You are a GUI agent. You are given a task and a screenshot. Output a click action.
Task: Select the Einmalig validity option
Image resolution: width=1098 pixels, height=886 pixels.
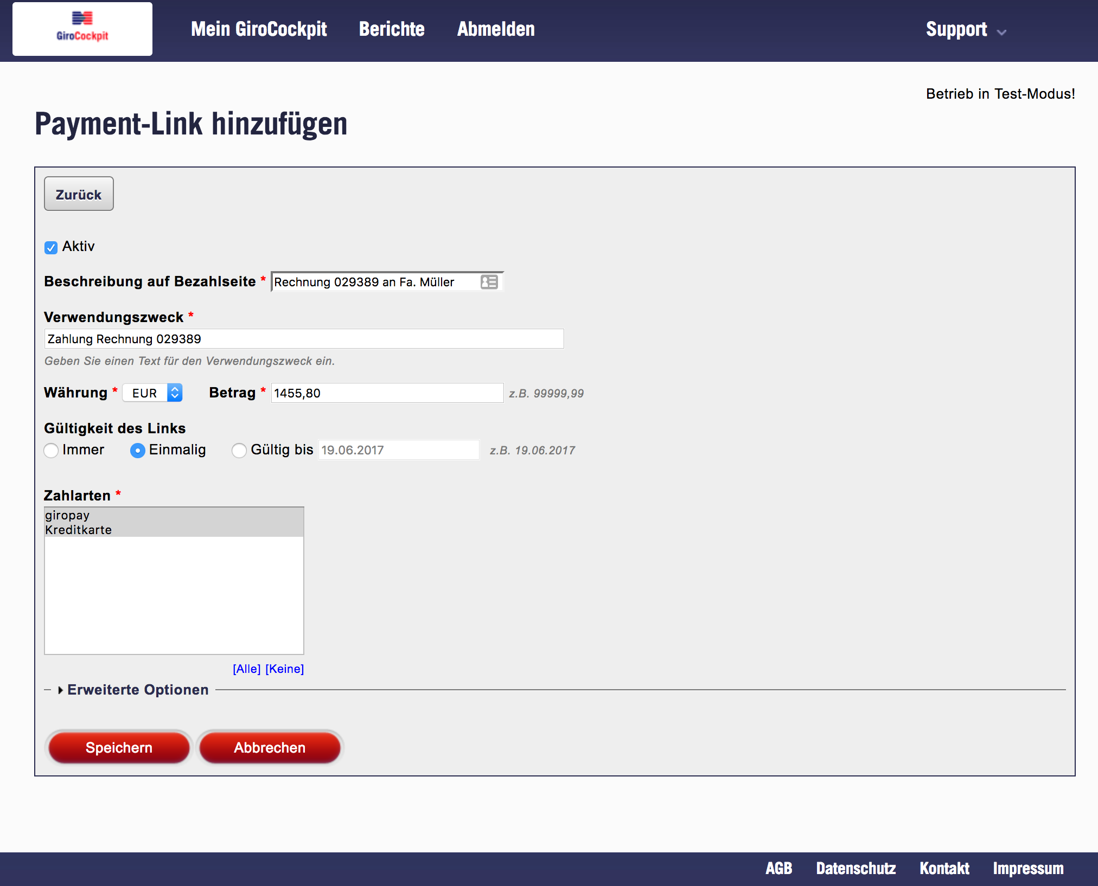pos(138,451)
